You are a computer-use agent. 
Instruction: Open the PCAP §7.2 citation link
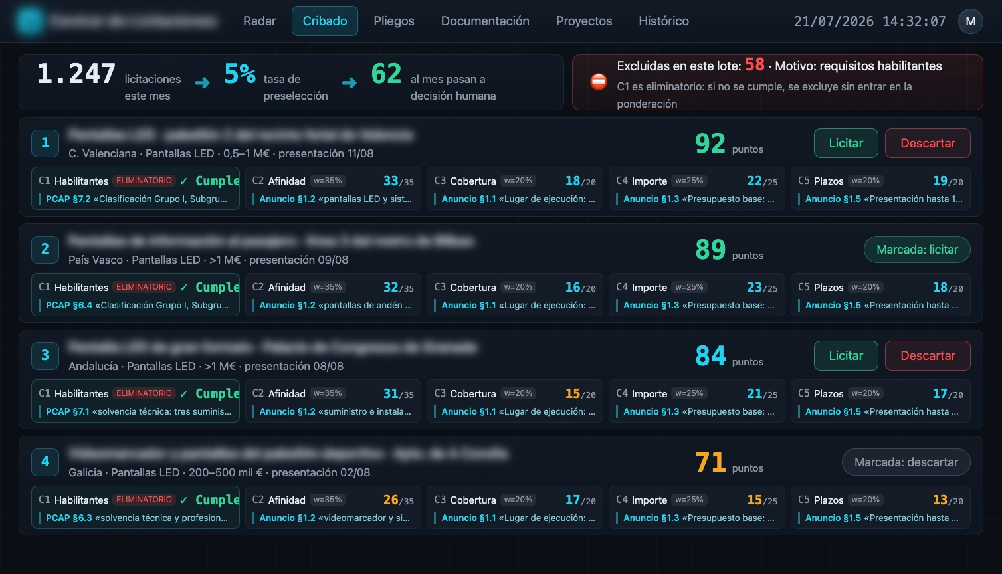coord(136,199)
